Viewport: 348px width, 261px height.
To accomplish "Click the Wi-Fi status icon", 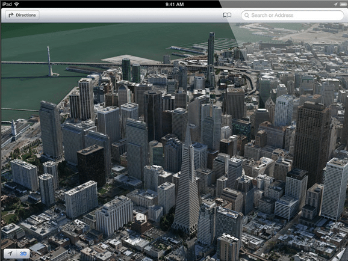I will (16, 4).
